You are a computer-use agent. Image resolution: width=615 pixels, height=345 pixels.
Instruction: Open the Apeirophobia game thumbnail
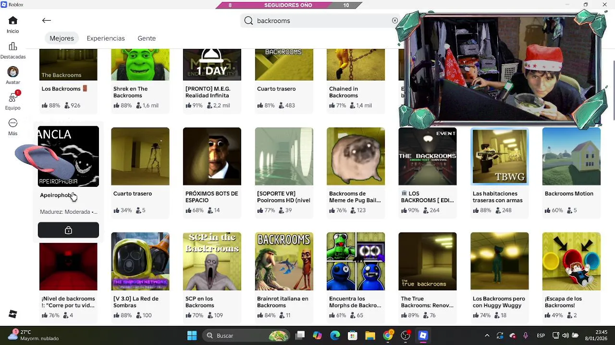tap(68, 156)
